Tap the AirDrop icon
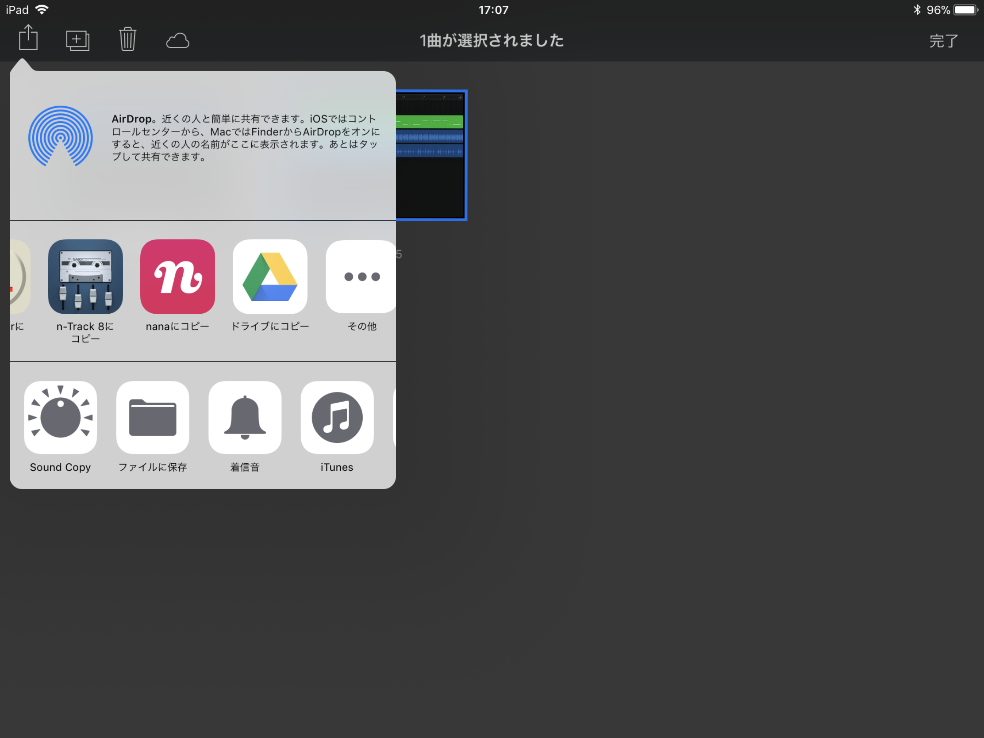Viewport: 984px width, 738px height. pyautogui.click(x=61, y=137)
